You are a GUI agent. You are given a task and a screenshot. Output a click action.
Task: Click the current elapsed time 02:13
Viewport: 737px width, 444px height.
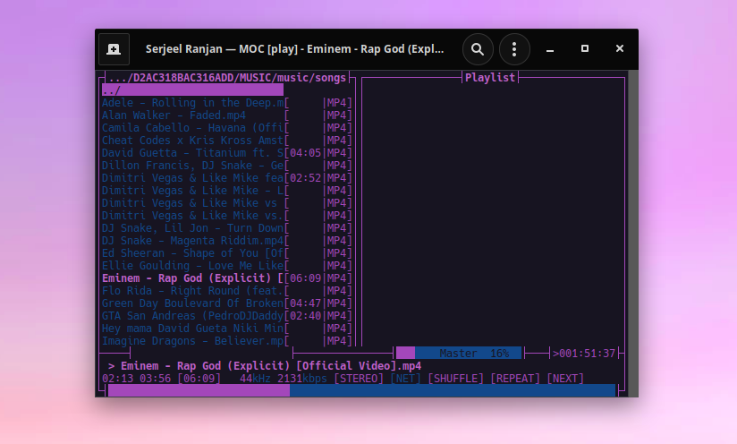coord(117,379)
